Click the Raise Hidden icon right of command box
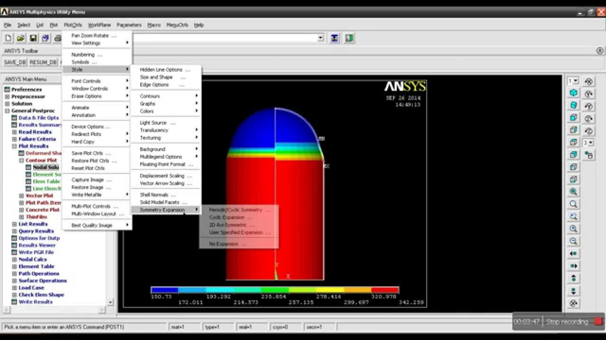This screenshot has width=606, height=340. pos(335,38)
